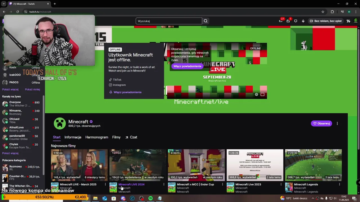Click the Bits diamond icon
The width and height of the screenshot is (360, 202).
[x=303, y=21]
